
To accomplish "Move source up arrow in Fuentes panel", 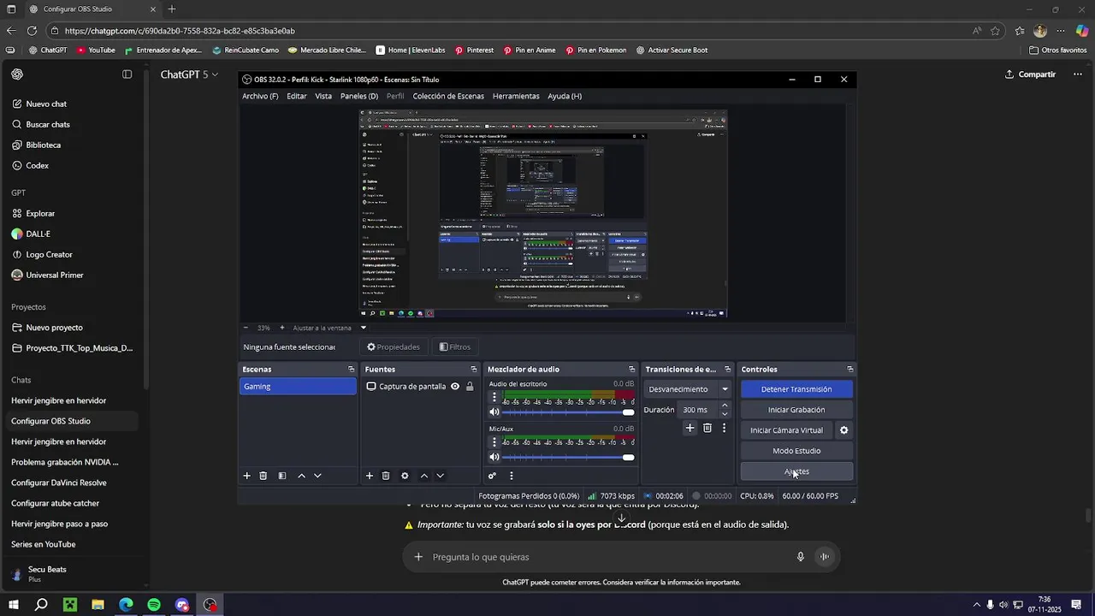I will point(423,476).
